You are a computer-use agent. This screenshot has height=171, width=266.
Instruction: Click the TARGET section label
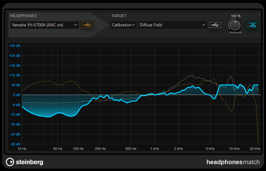tap(119, 16)
